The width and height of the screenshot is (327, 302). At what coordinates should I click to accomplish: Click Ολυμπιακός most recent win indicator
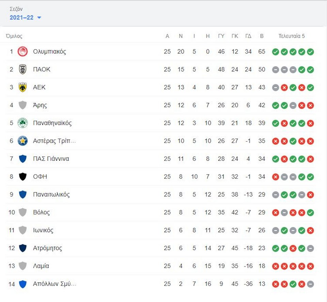click(x=310, y=52)
